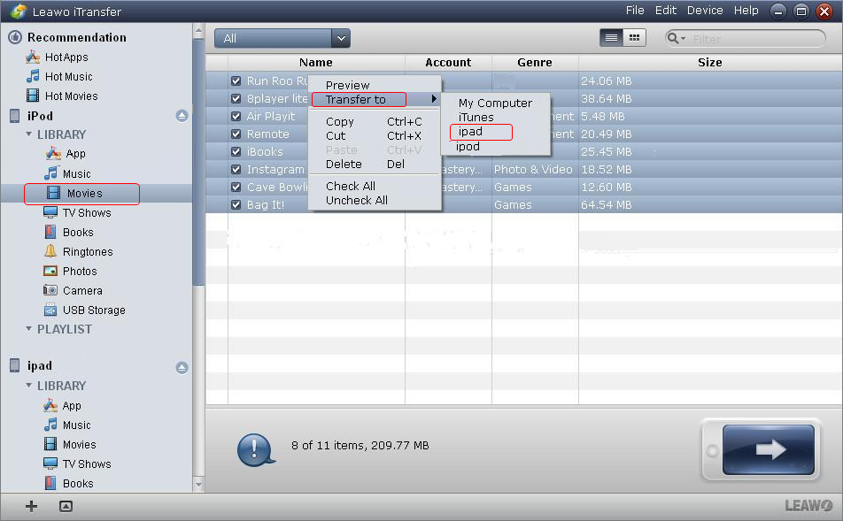This screenshot has width=843, height=521.
Task: Eject the ipad device
Action: tap(182, 367)
